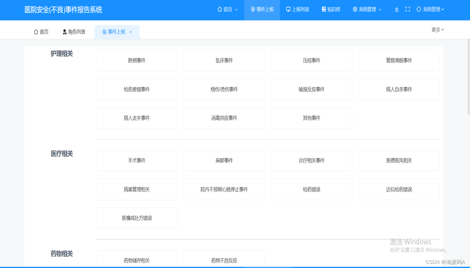Viewport: 470px width, 268px height.
Task: Open the 药物储存相关 card
Action: click(137, 259)
